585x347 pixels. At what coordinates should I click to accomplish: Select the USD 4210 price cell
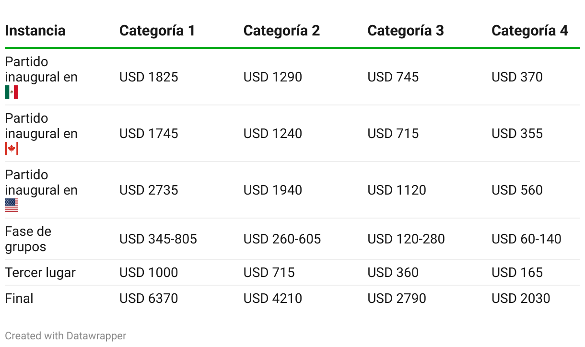click(273, 299)
